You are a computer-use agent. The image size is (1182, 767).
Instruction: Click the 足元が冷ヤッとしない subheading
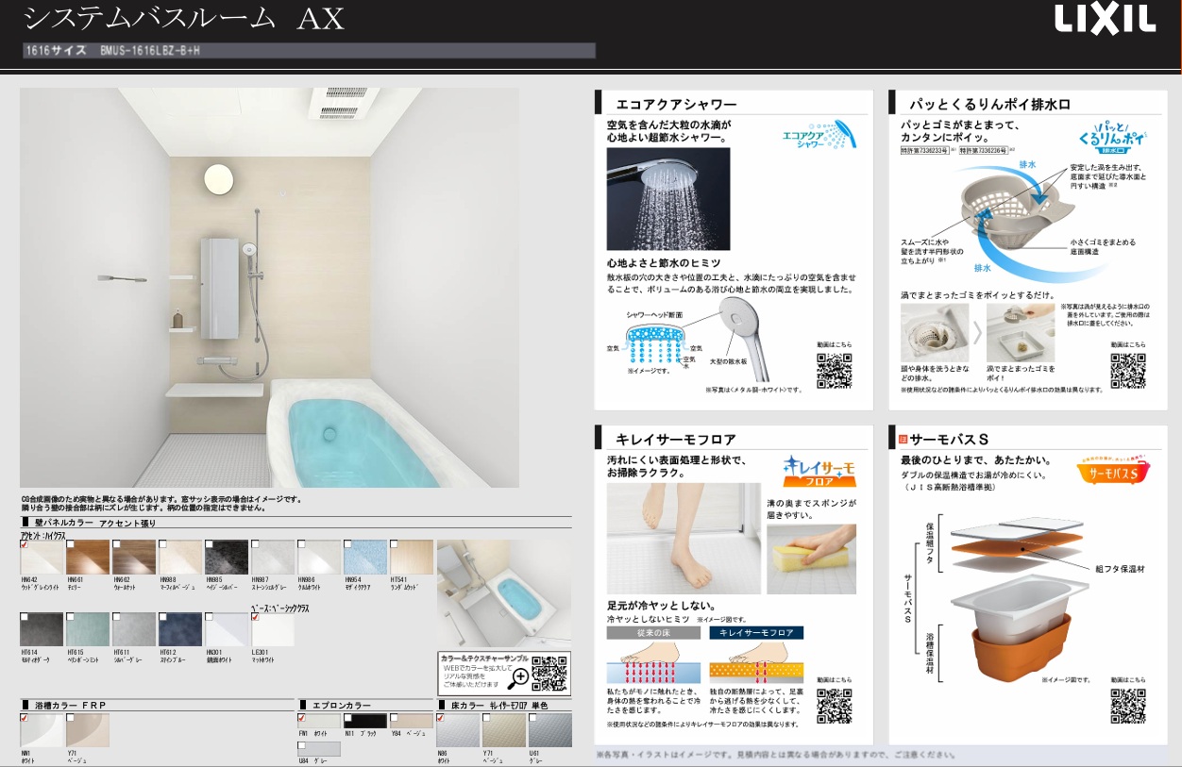(661, 605)
